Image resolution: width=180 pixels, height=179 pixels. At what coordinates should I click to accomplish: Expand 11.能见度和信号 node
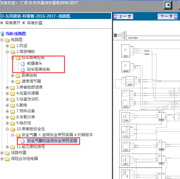click(7, 147)
